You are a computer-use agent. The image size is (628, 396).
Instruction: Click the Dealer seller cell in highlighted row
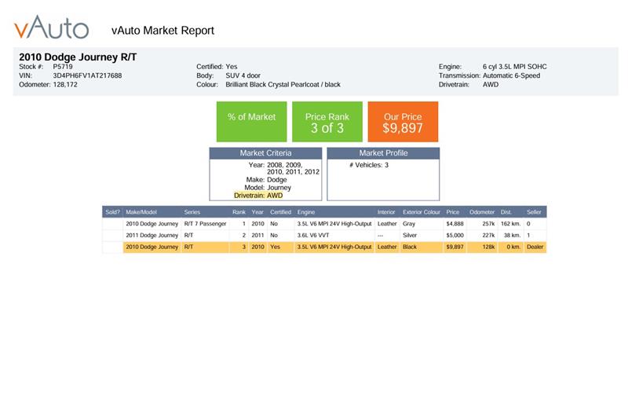tap(535, 247)
